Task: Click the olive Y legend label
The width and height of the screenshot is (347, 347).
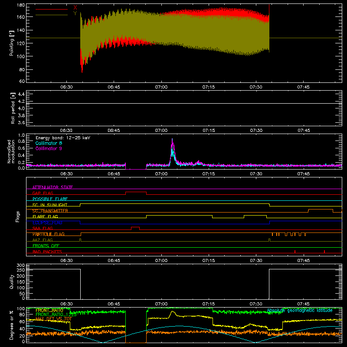Action: [75, 13]
